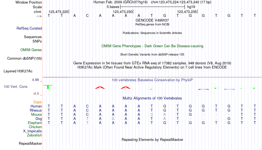Select the 100 Vert. Cons track label
The height and width of the screenshot is (150, 262).
tap(15, 86)
